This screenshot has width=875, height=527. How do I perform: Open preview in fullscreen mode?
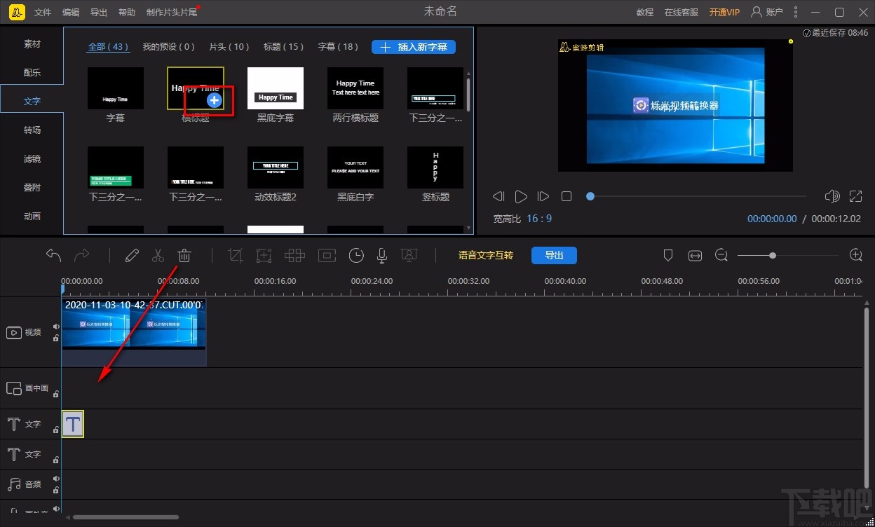[855, 196]
